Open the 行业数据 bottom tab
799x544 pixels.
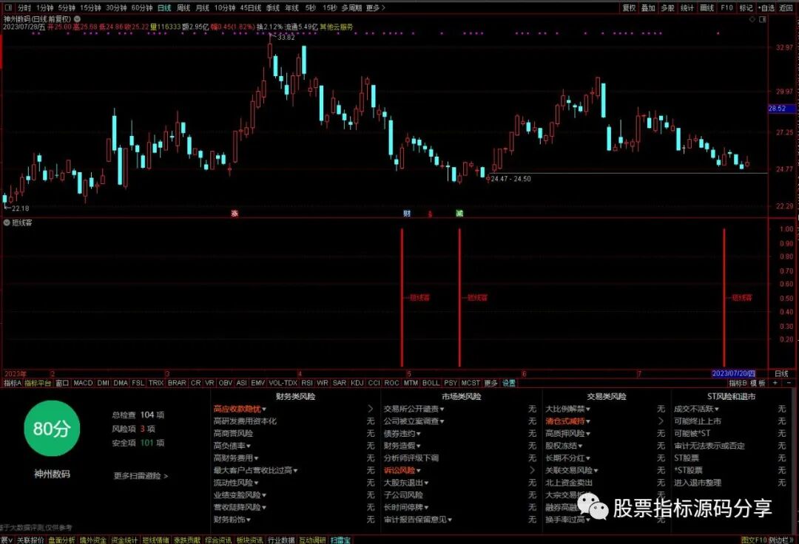pyautogui.click(x=281, y=540)
